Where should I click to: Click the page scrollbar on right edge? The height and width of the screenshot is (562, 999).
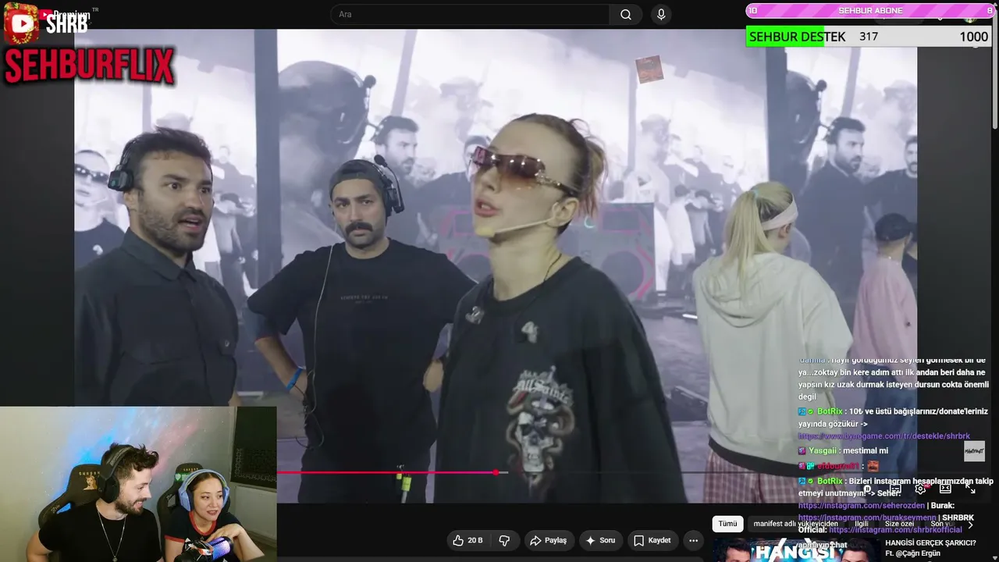pyautogui.click(x=994, y=70)
